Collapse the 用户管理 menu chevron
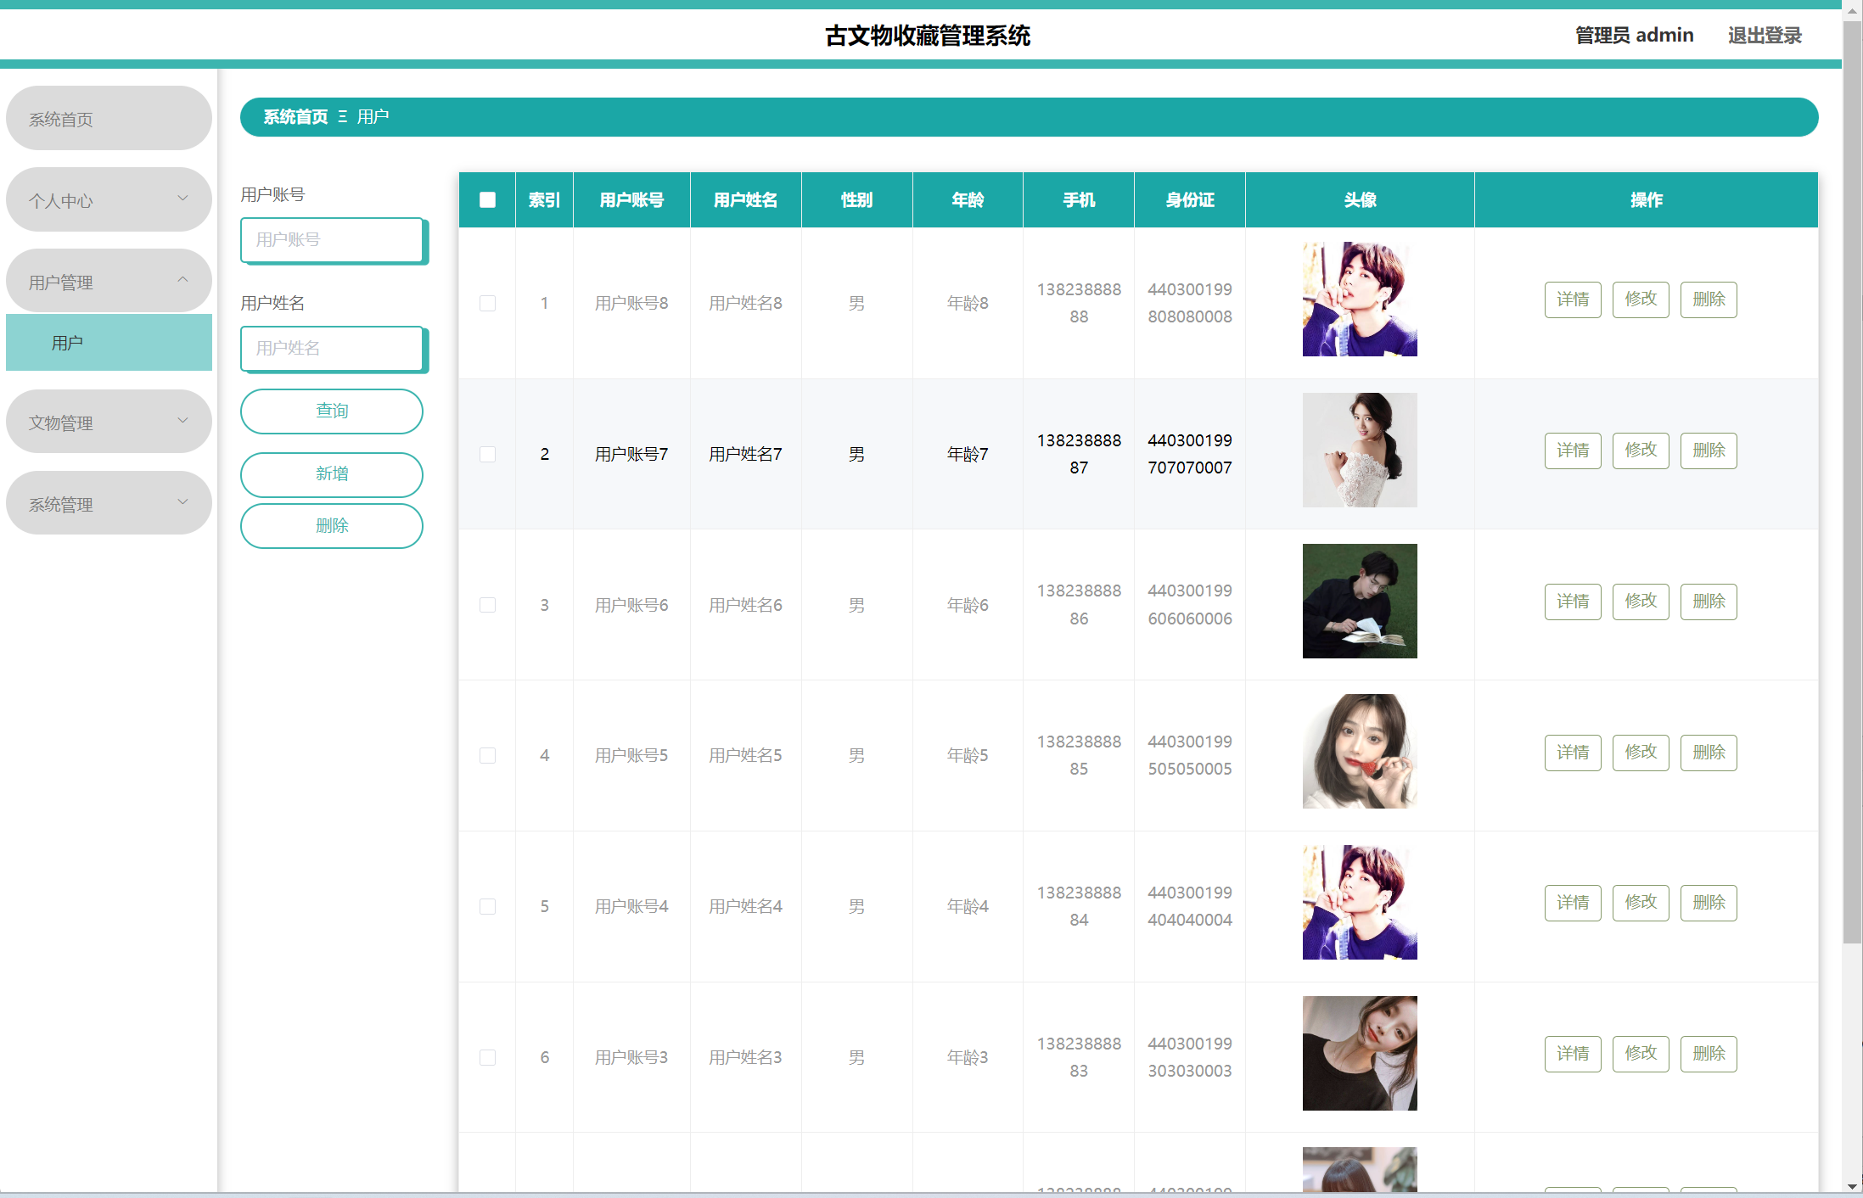Viewport: 1863px width, 1198px height. point(182,280)
